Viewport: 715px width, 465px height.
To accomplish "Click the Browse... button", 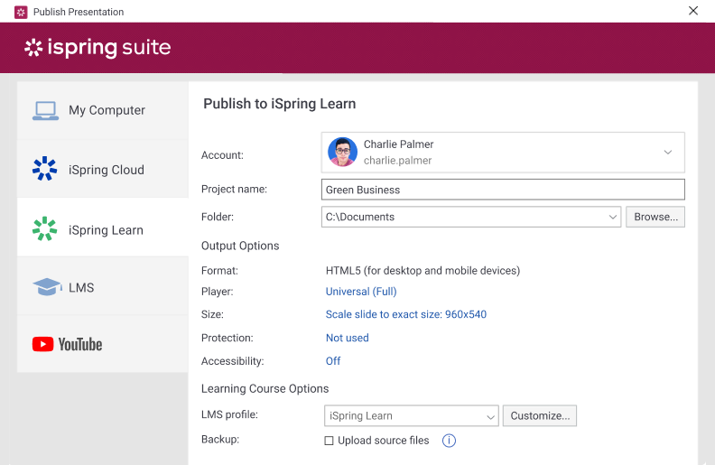I will (x=655, y=217).
